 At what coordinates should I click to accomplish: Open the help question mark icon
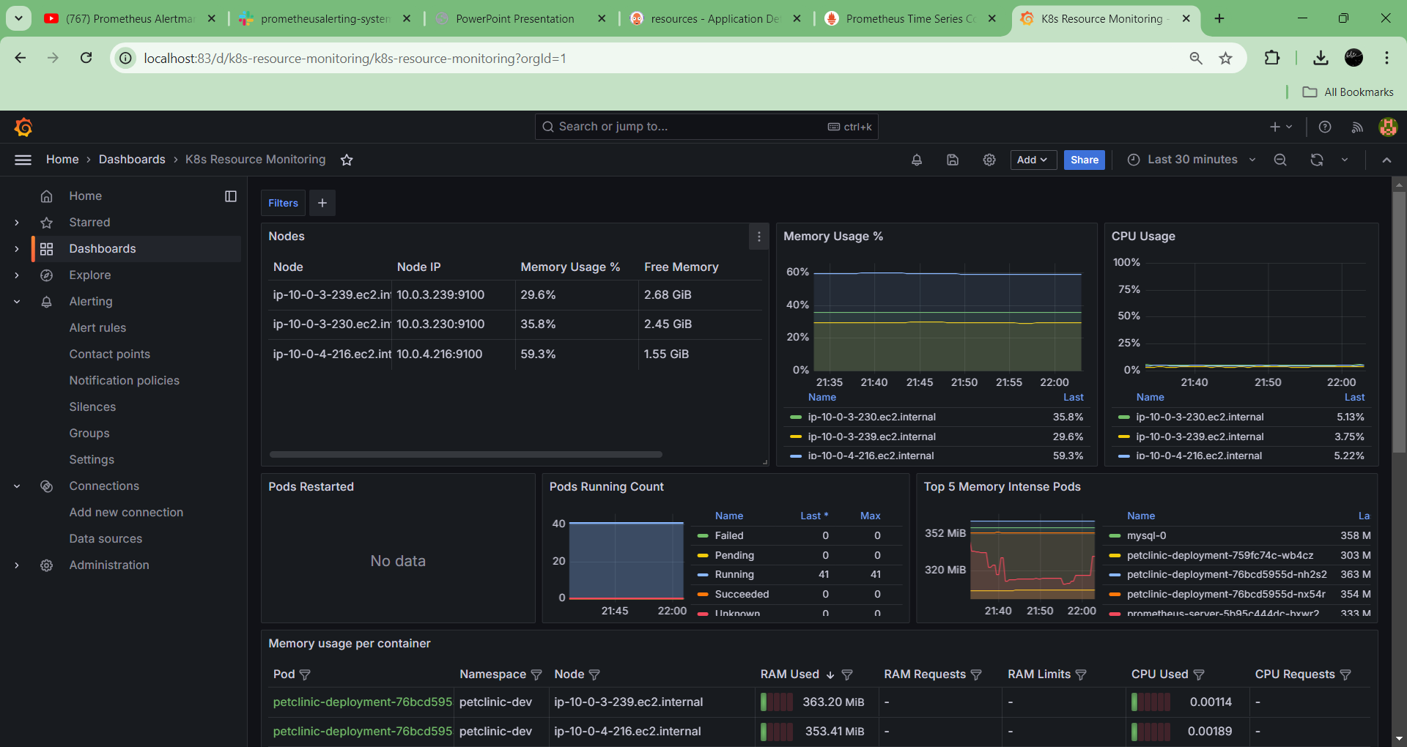[x=1324, y=127]
